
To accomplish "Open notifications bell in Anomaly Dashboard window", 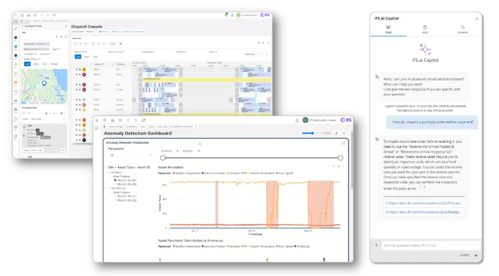I will (297, 120).
